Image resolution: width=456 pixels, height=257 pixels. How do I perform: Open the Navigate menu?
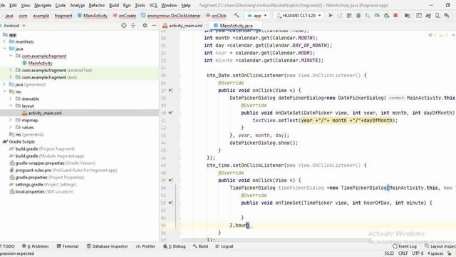pyautogui.click(x=43, y=5)
